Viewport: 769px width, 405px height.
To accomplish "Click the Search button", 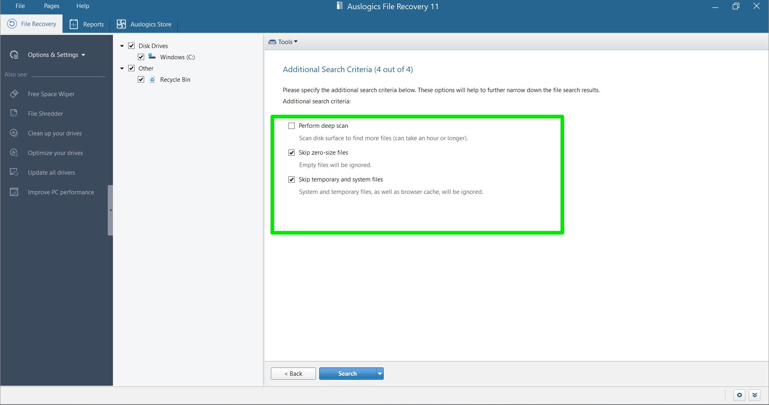I will tap(348, 374).
